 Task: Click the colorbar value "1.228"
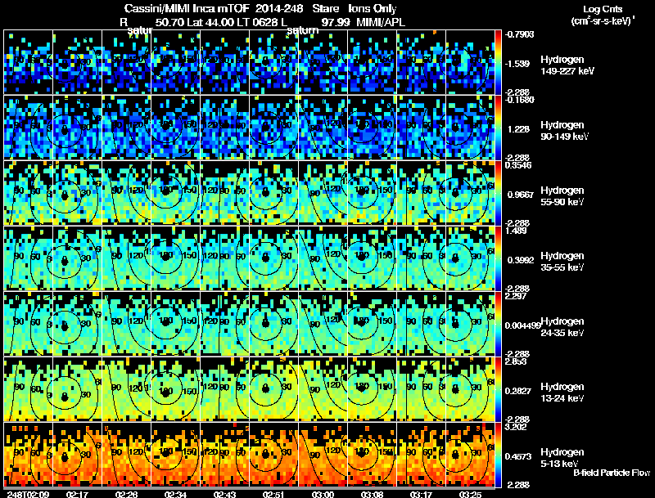(x=517, y=129)
